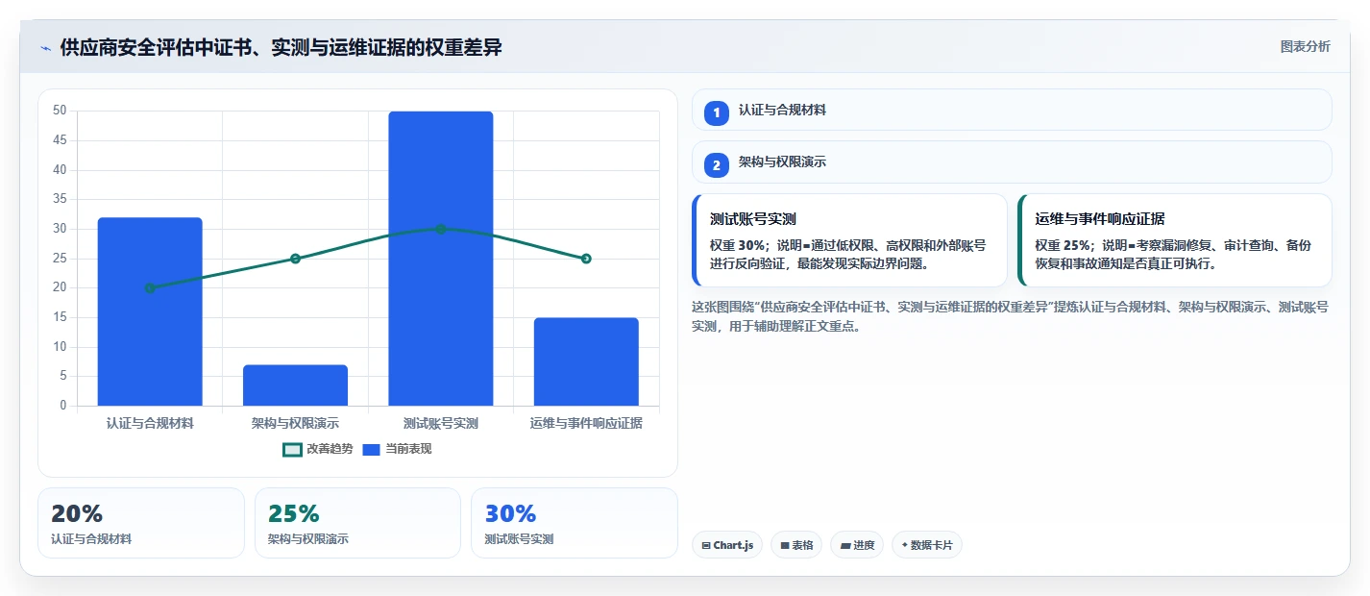Click the 当前表现 blue legend swatch
This screenshot has height=596, width=1370.
point(372,449)
